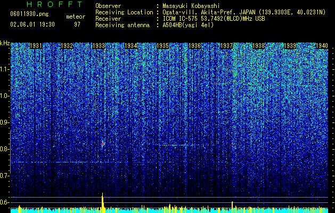The height and width of the screenshot is (213, 335).
Task: Click the 1932 time marker
Action: coord(67,46)
